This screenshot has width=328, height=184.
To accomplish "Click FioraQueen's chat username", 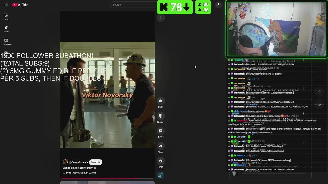I will (x=239, y=60).
